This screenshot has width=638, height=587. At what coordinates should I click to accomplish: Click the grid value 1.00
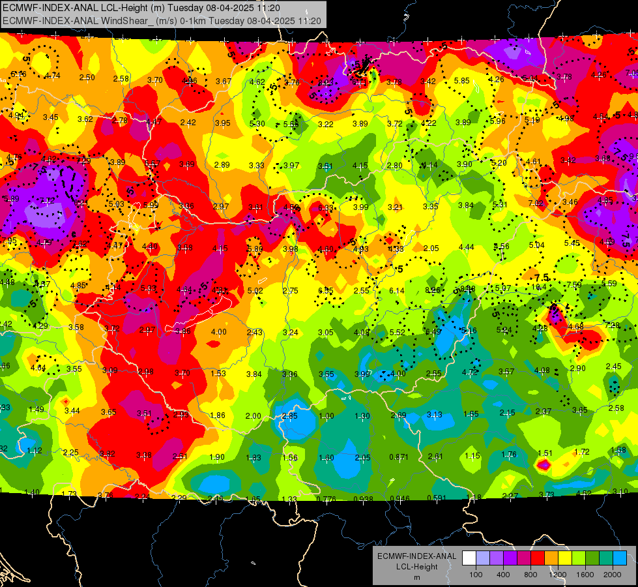tap(326, 416)
